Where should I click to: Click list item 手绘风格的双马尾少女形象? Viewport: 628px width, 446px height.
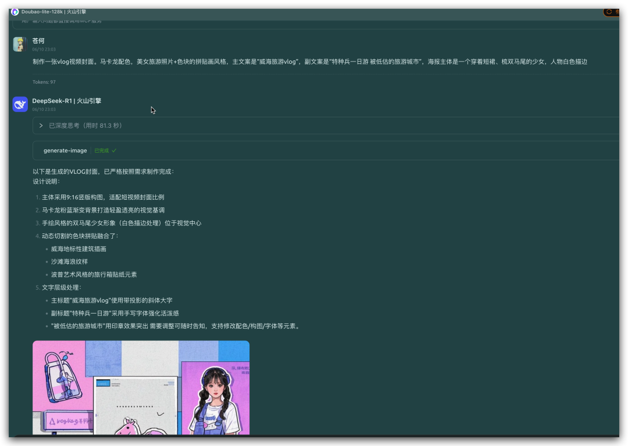[122, 223]
